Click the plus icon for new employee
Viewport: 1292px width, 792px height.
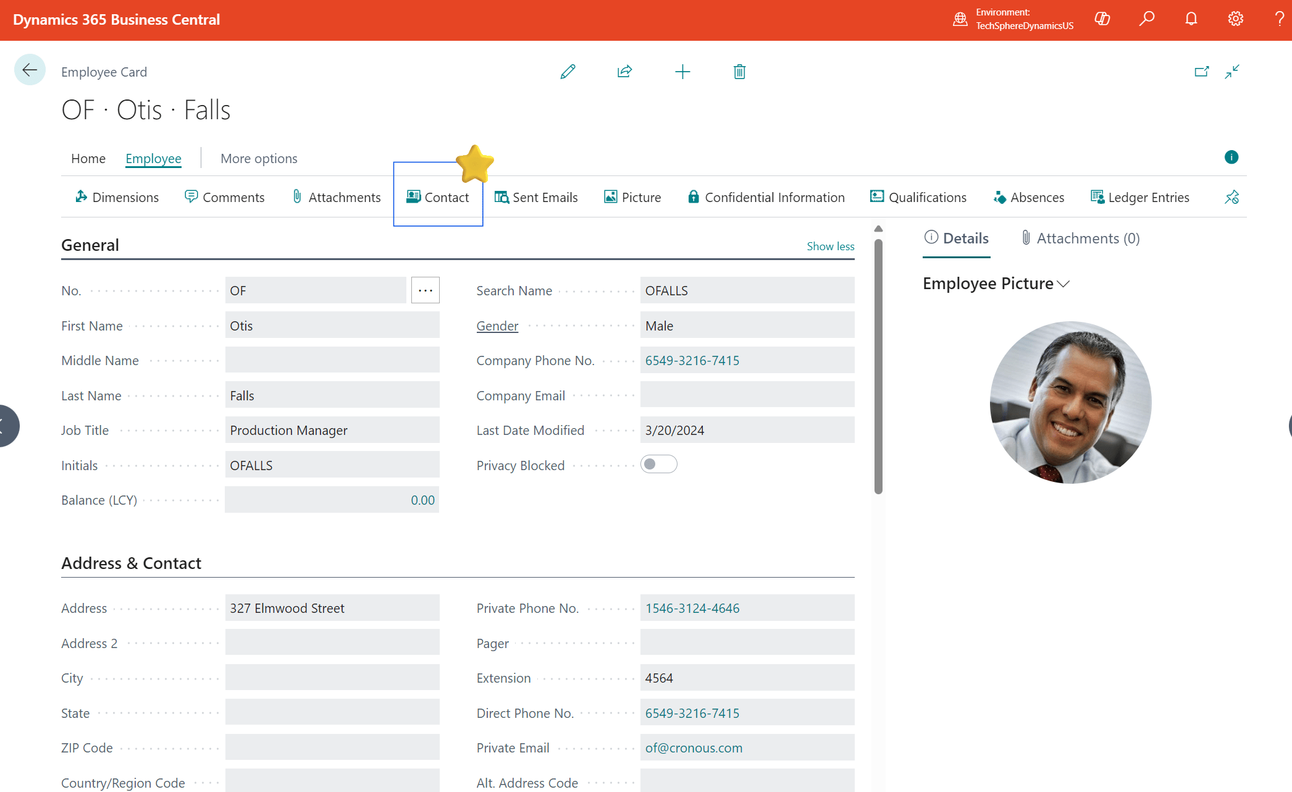pyautogui.click(x=682, y=72)
